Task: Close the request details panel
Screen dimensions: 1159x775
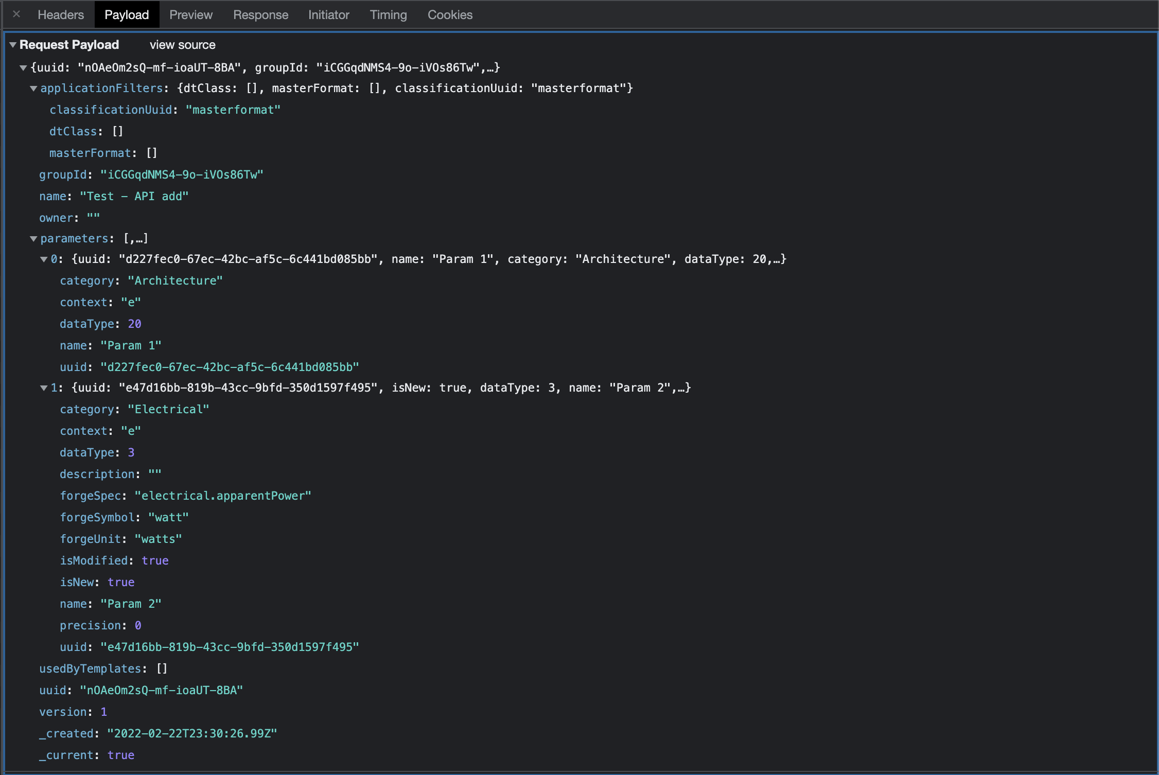Action: (16, 14)
